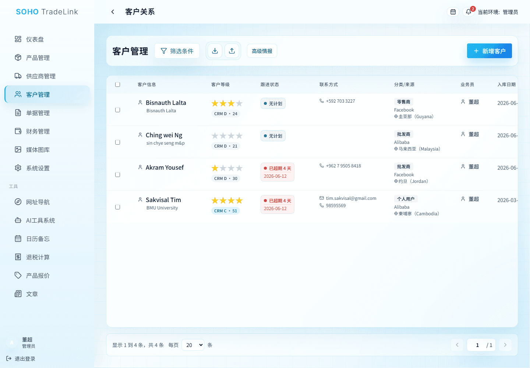Open customer Bisnauth Lalta name link
Image resolution: width=530 pixels, height=368 pixels.
pyautogui.click(x=166, y=103)
